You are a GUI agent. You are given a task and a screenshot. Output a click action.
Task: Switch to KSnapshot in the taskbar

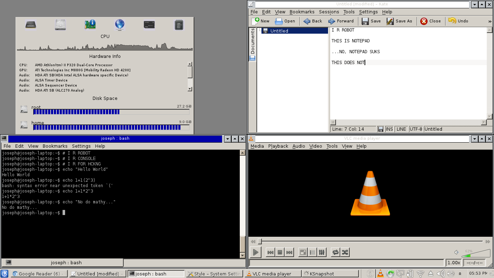(x=330, y=274)
